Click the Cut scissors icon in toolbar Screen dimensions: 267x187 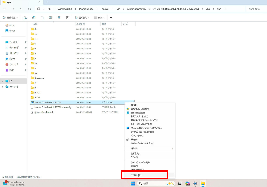click(25, 17)
